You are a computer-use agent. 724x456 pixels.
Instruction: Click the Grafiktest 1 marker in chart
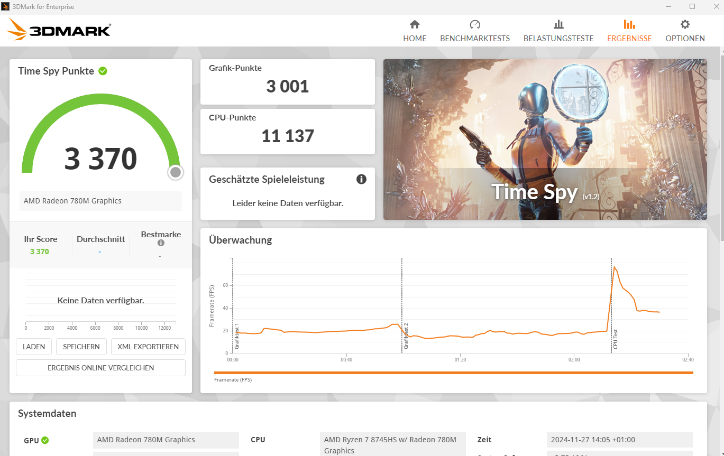tap(236, 336)
